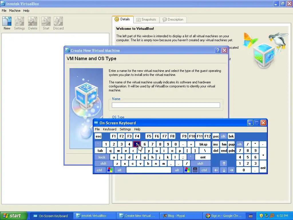Screen dimensions: 293x220
Task: Click the main ent key next to the apostrophe
Action: 203,157
